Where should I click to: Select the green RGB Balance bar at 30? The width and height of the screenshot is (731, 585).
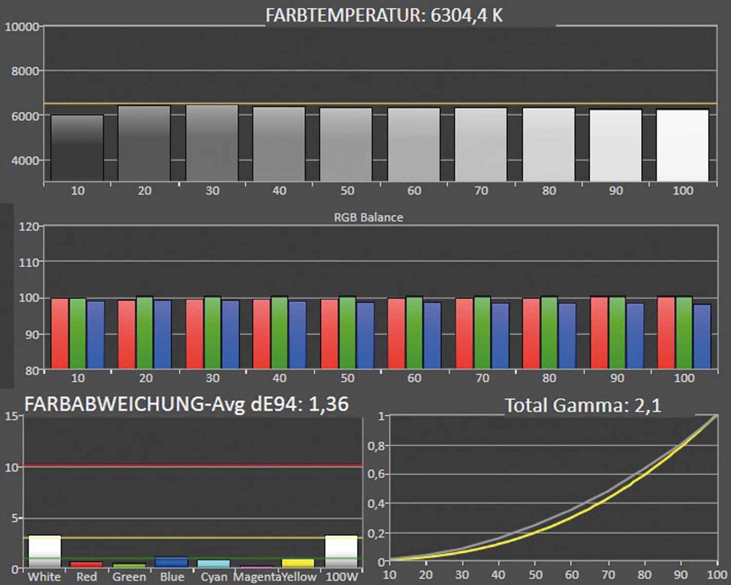coord(212,332)
